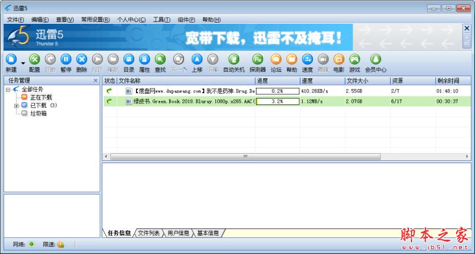Open the 论坛 (Forum) toolbar icon
Image resolution: width=475 pixels, height=254 pixels.
[276, 59]
